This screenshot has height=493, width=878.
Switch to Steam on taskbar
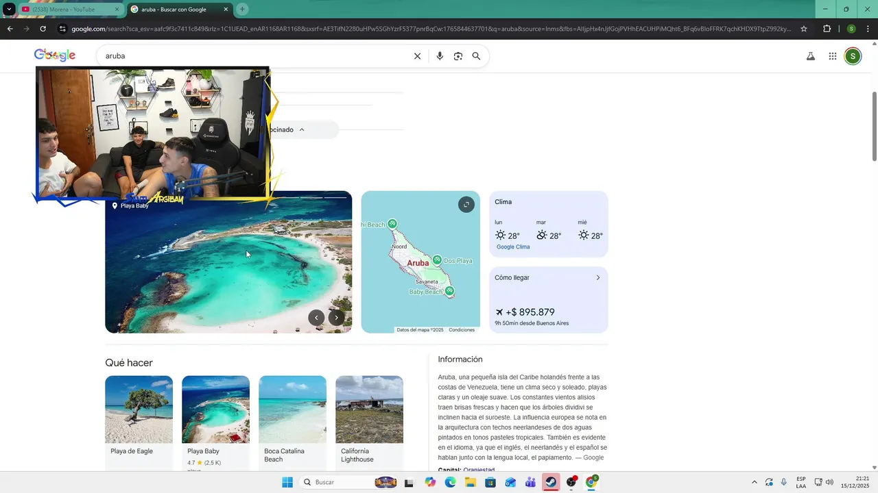pos(551,482)
